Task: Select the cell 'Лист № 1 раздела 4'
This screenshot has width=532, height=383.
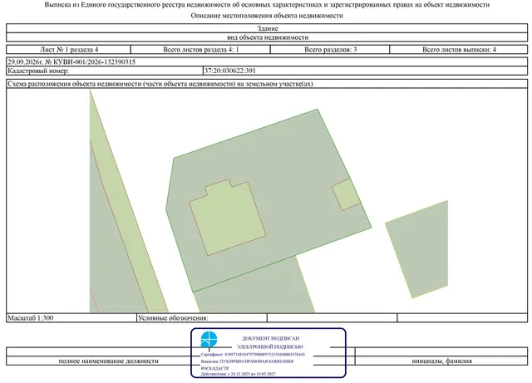Action: 68,50
